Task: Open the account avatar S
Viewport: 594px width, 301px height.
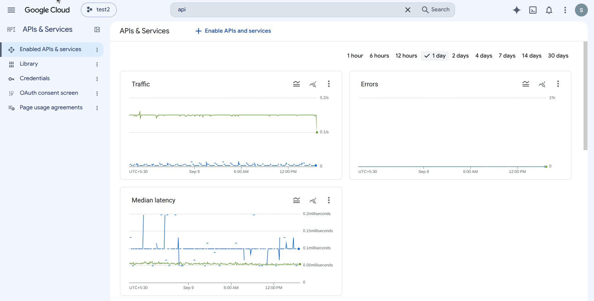Action: (581, 10)
